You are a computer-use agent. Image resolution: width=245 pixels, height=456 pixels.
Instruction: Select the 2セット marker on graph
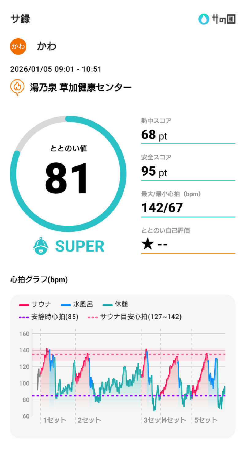tap(89, 420)
